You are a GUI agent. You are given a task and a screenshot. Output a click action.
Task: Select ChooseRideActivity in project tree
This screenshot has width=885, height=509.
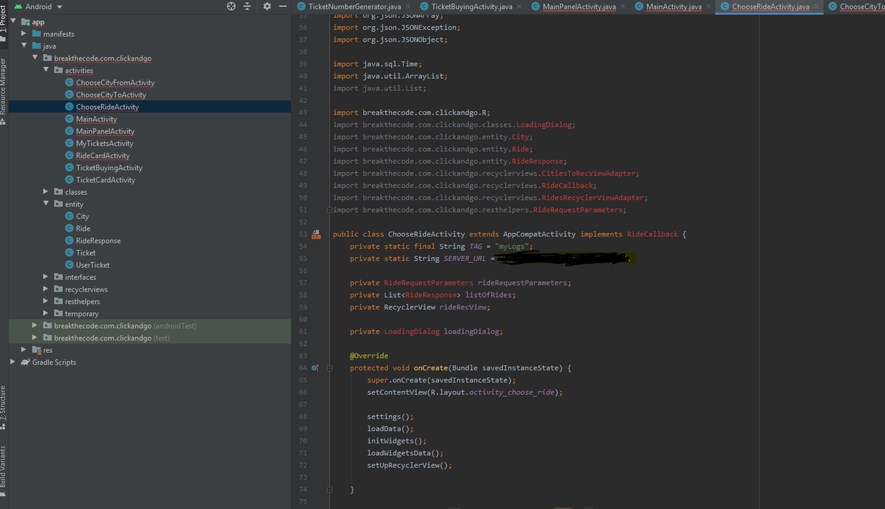click(x=107, y=107)
